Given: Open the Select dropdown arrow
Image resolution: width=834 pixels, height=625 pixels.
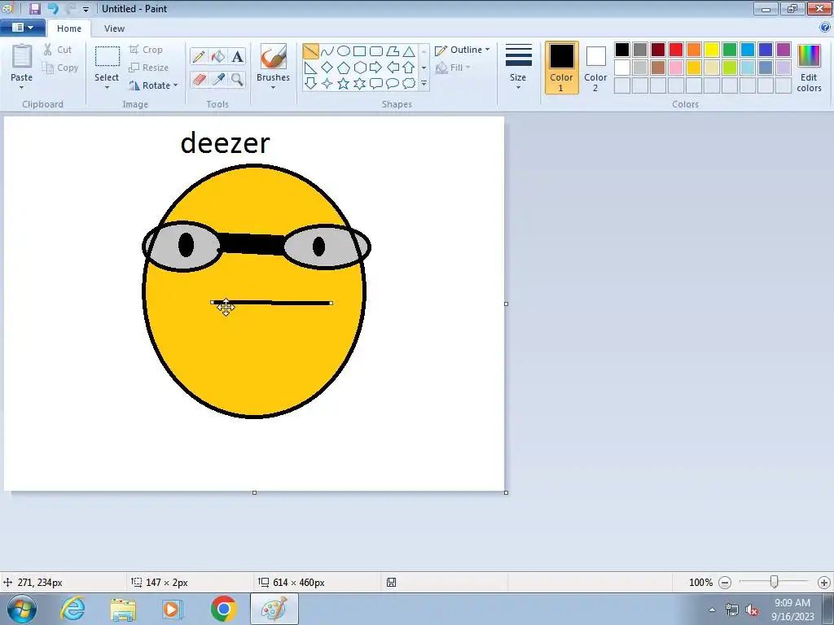Looking at the screenshot, I should (x=107, y=88).
